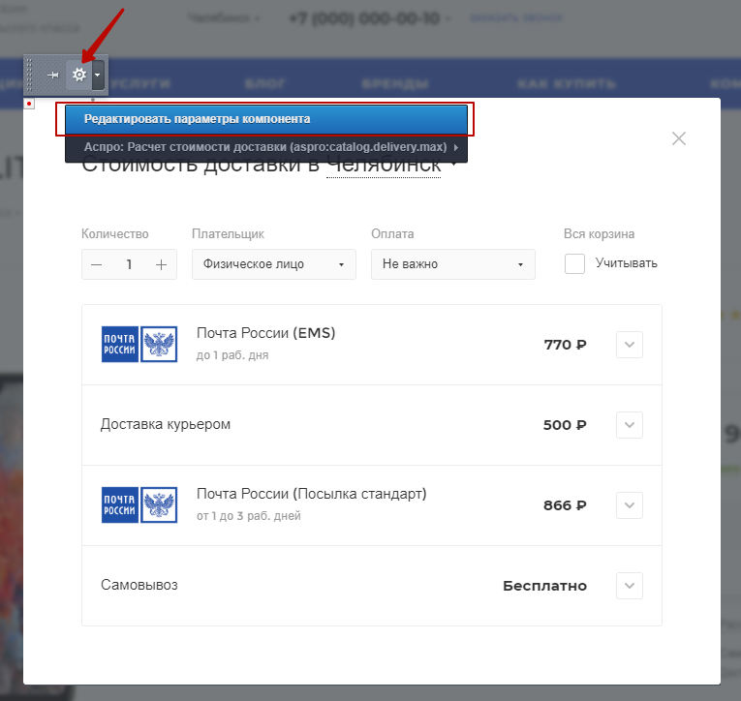
Task: Click 'Почта России (Посылка стандарт)' title
Action: (312, 494)
